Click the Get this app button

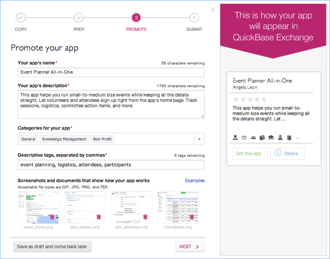point(250,154)
